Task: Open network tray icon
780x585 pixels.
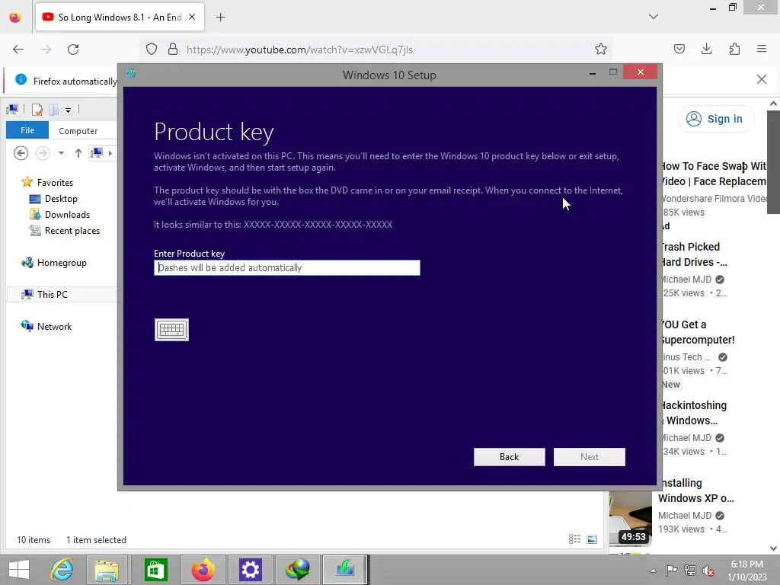Action: (690, 571)
